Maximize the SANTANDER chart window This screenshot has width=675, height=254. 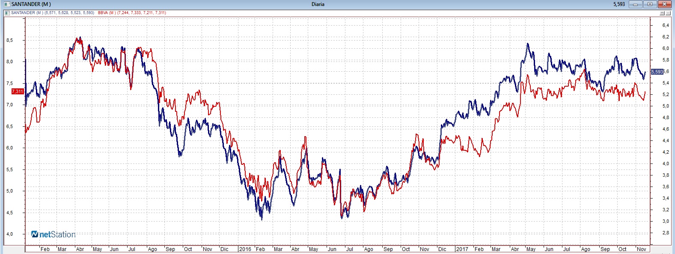pyautogui.click(x=649, y=4)
